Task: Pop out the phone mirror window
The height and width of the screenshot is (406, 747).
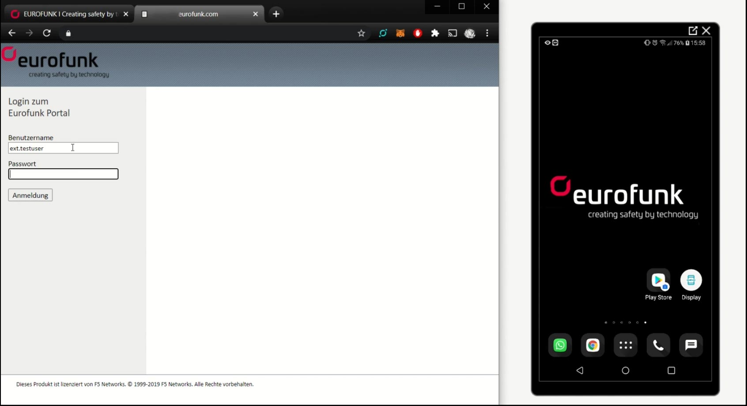Action: [693, 30]
